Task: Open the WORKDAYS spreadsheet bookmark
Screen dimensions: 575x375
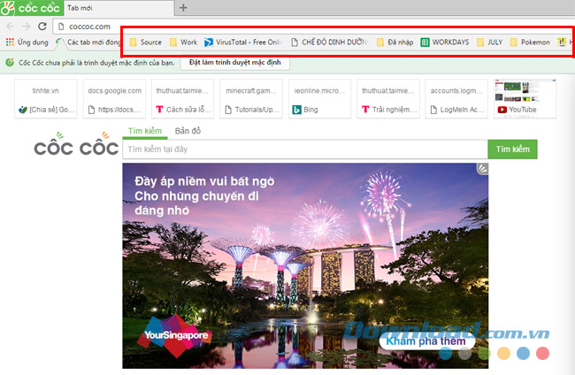Action: tap(446, 42)
